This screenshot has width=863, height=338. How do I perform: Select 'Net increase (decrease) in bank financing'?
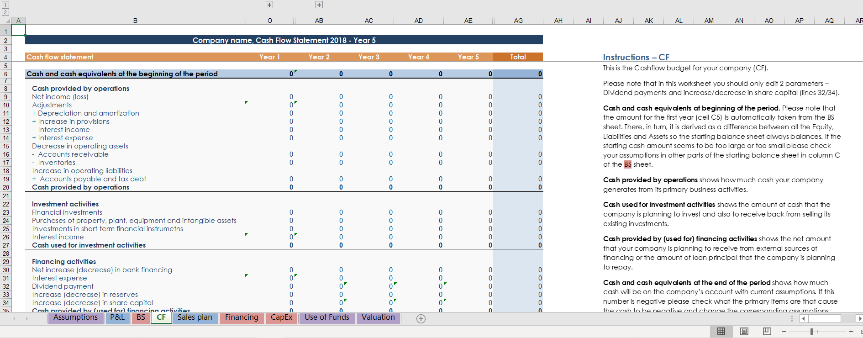point(102,270)
